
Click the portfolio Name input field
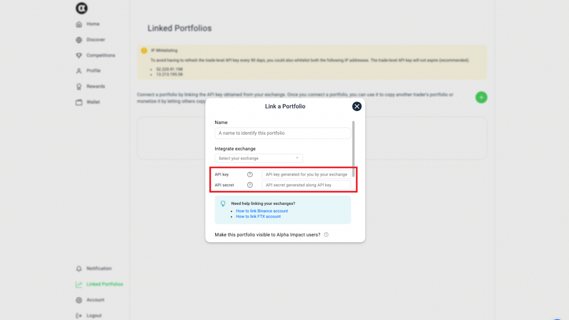pyautogui.click(x=283, y=133)
